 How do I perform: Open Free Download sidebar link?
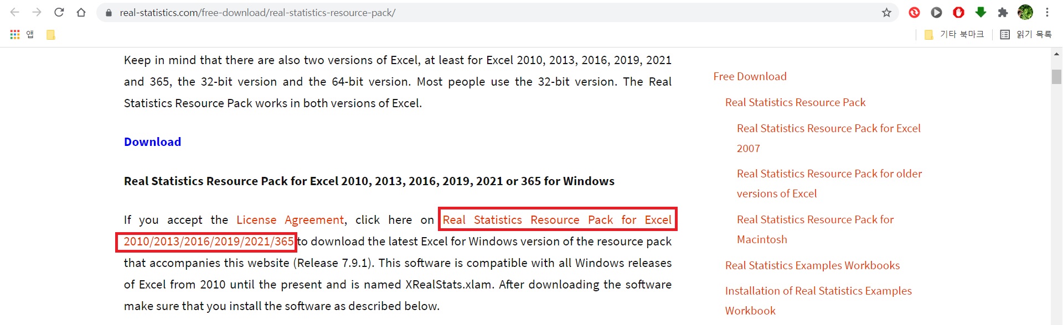coord(750,76)
